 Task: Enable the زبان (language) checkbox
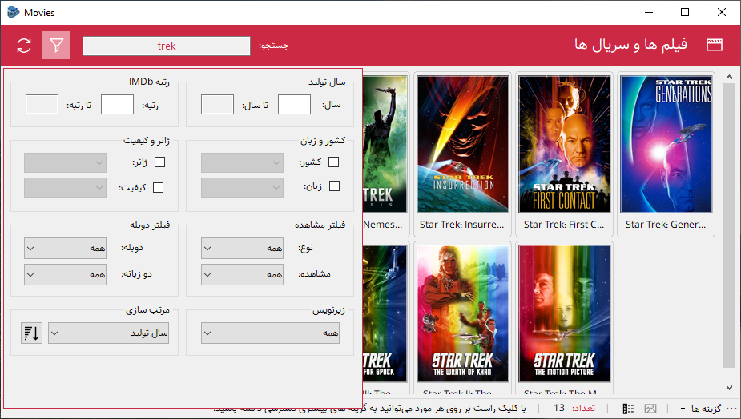click(x=334, y=186)
